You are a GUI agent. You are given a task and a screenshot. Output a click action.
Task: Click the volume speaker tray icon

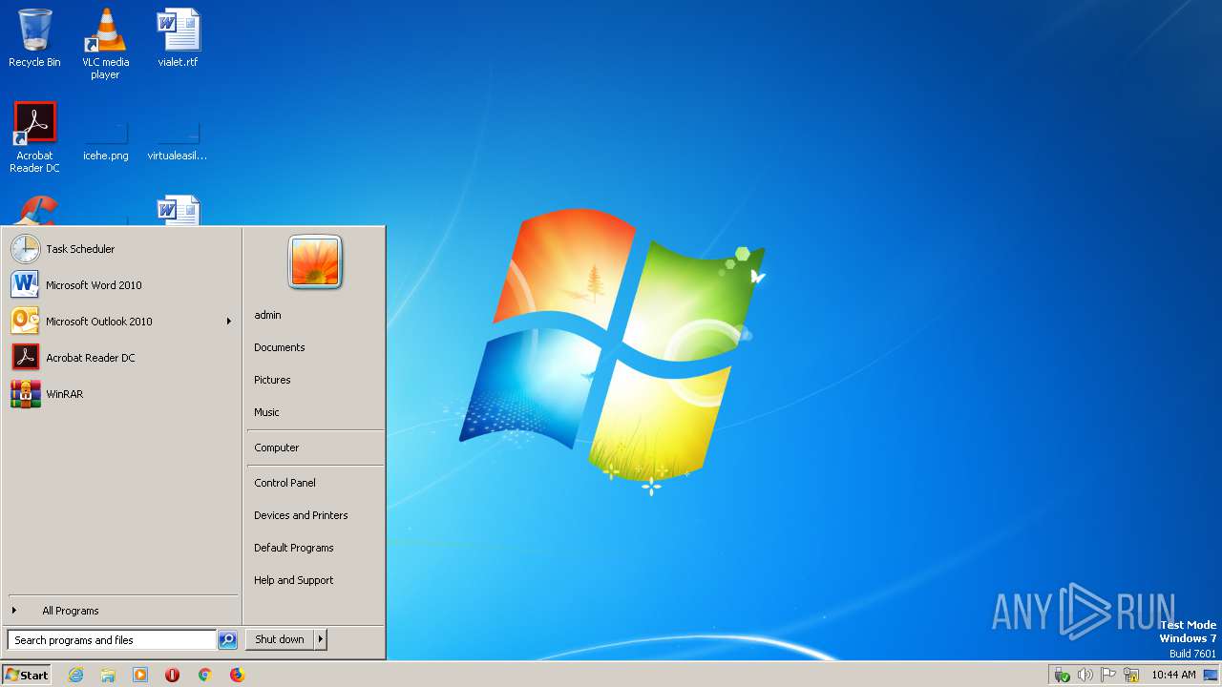click(x=1085, y=675)
